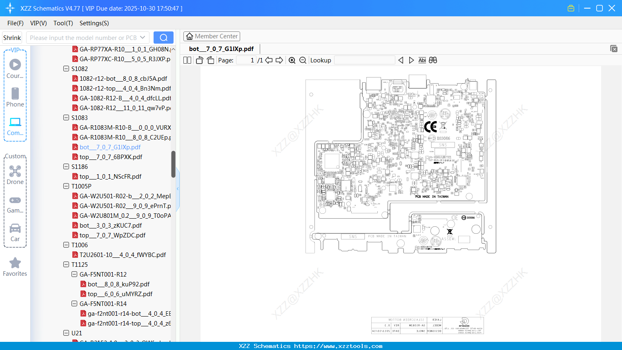
Task: Toggle the Abi whole-word match icon
Action: click(x=422, y=60)
